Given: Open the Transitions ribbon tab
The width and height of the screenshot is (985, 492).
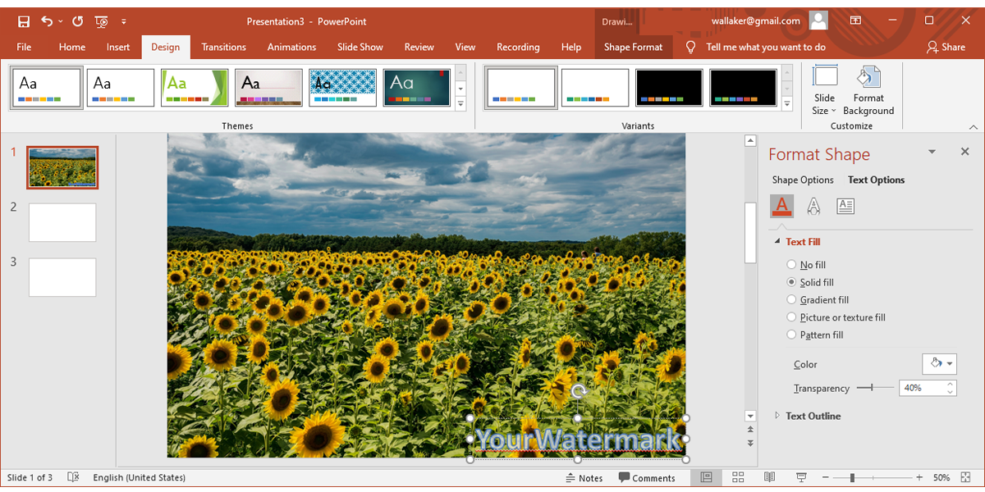Looking at the screenshot, I should pos(223,47).
